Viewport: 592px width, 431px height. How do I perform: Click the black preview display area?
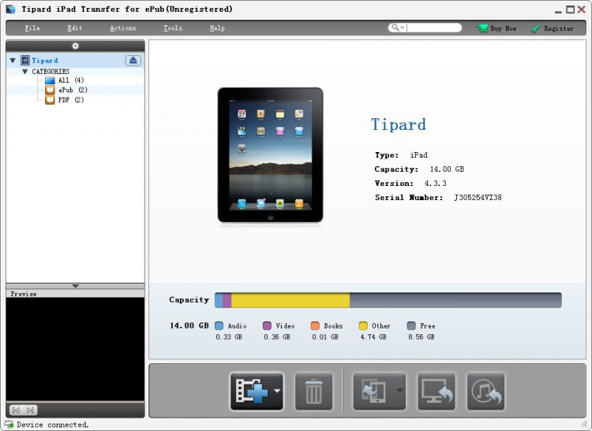tap(75, 349)
